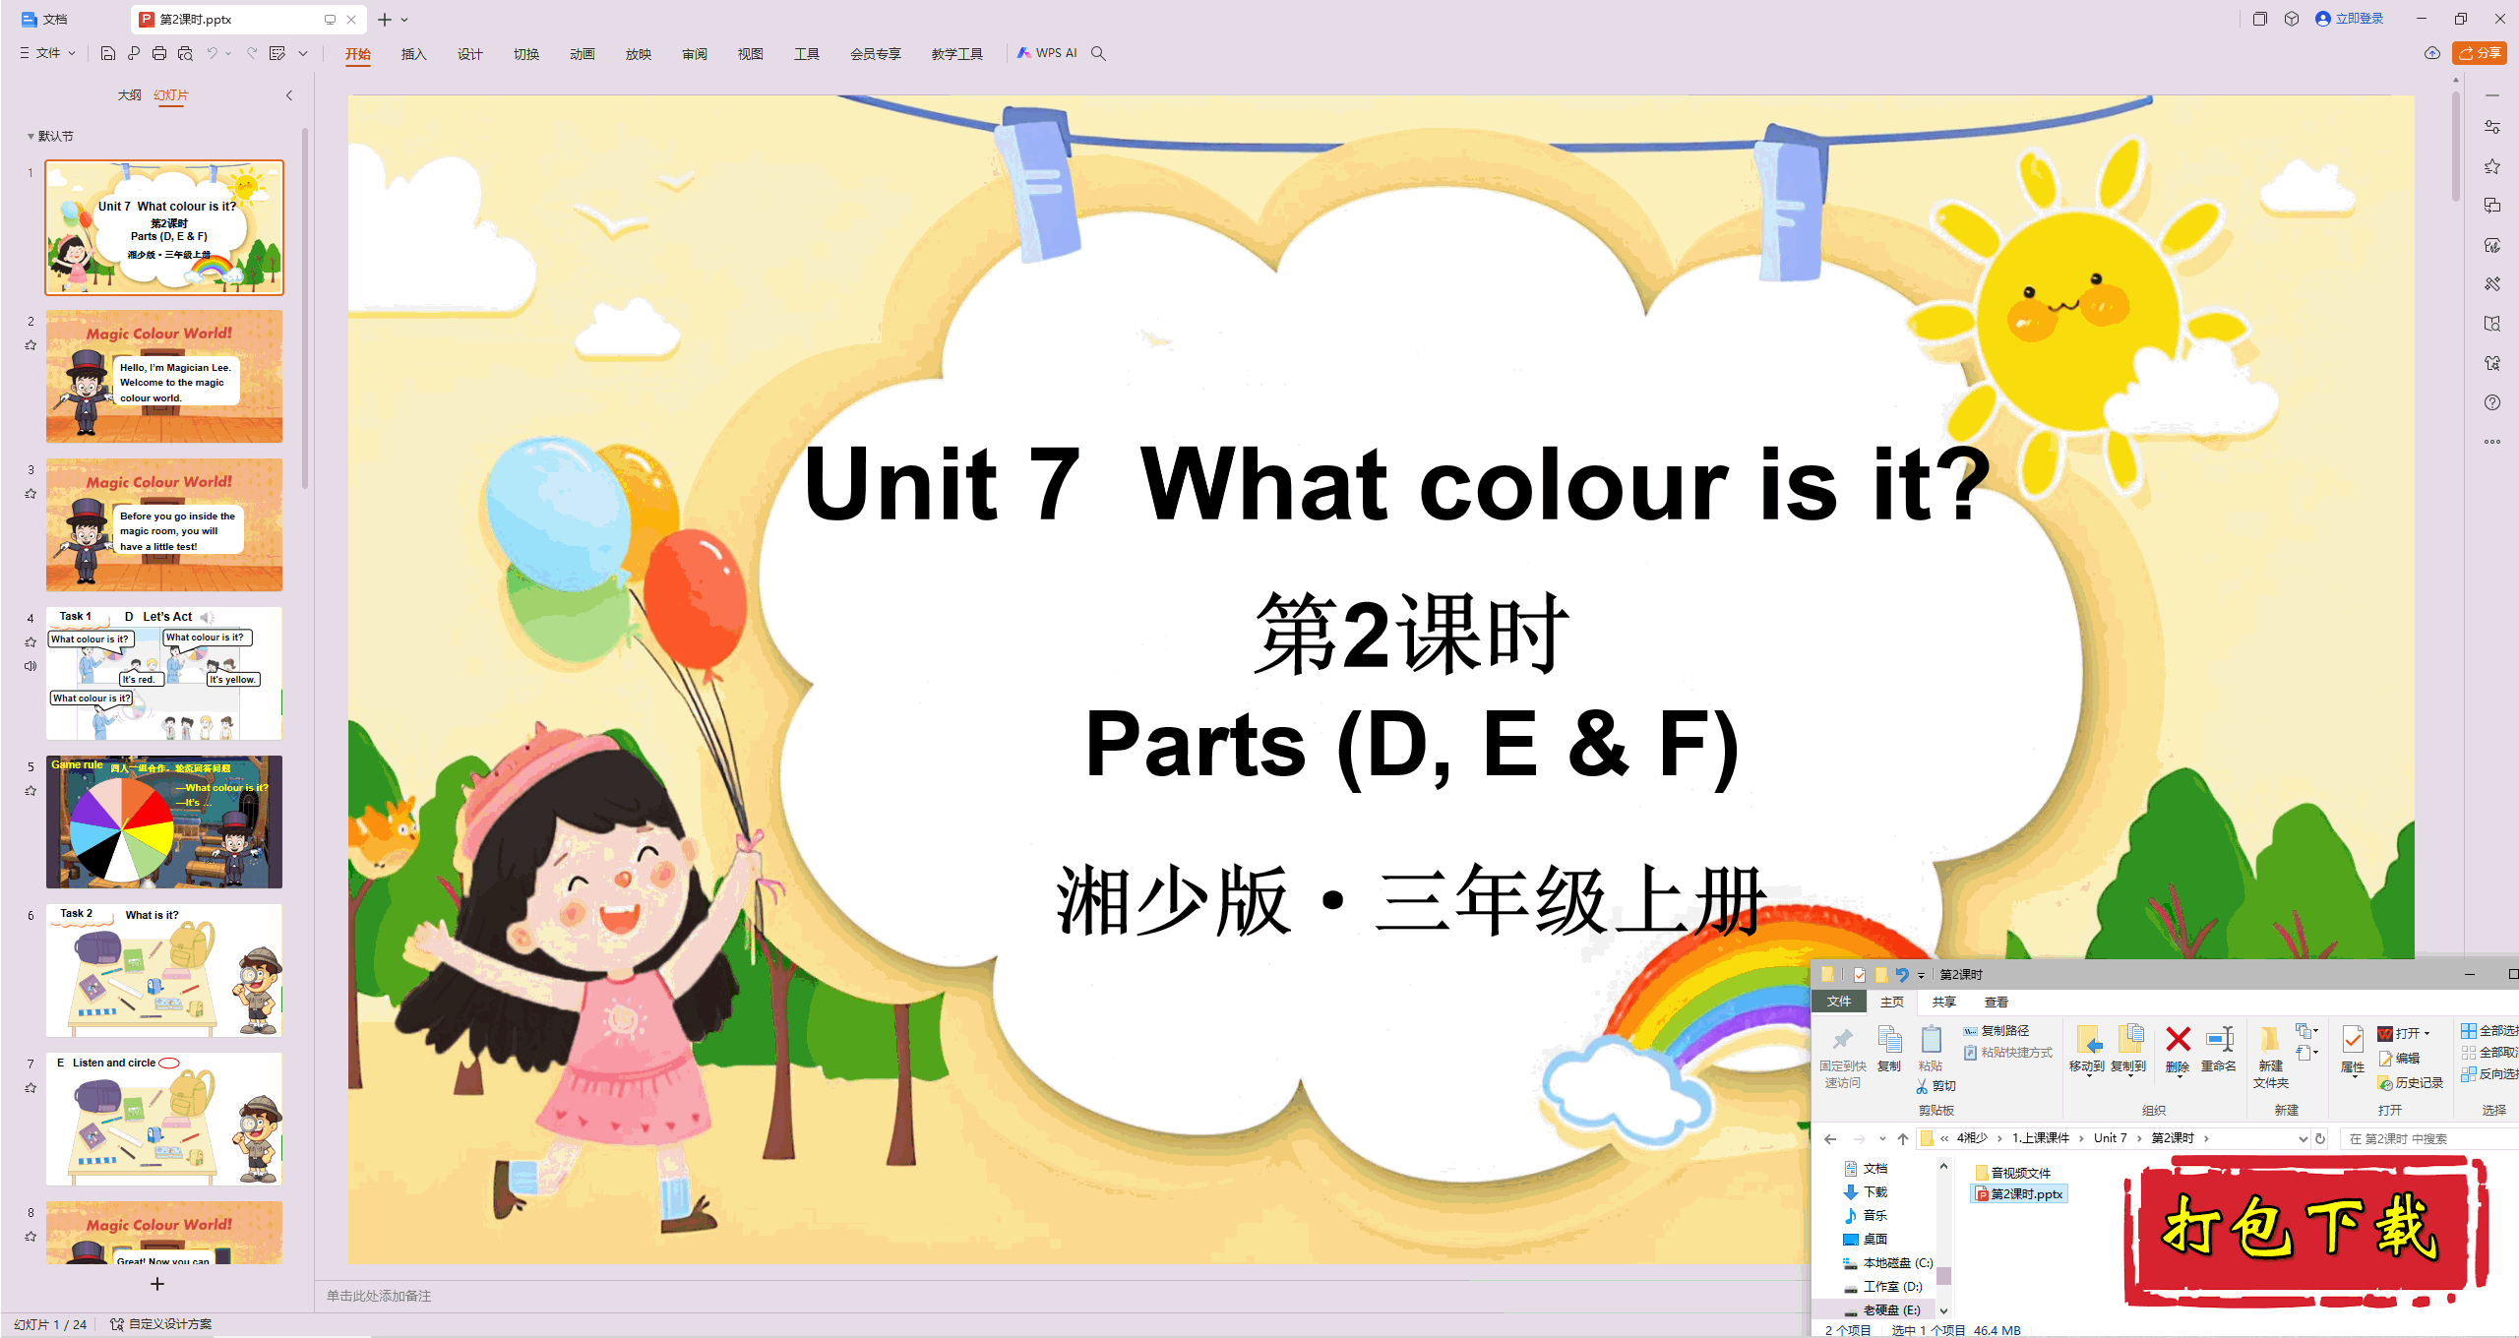This screenshot has height=1338, width=2519.
Task: Click the orange 分享 share button
Action: pos(2480,53)
